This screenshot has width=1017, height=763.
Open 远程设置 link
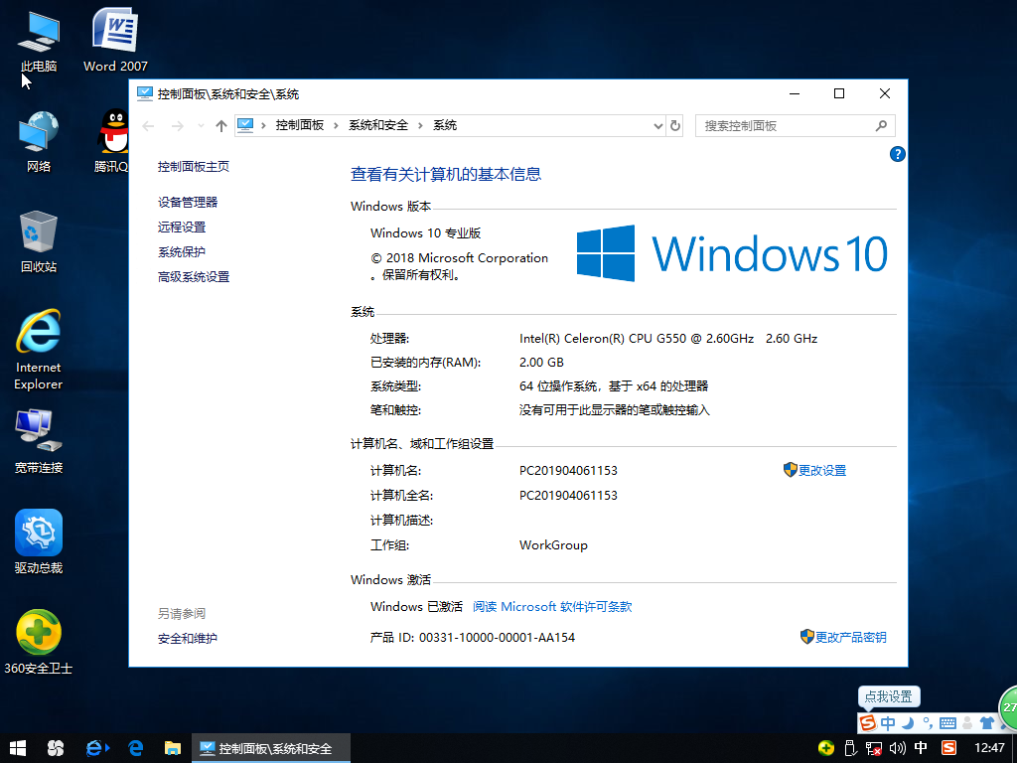[182, 228]
